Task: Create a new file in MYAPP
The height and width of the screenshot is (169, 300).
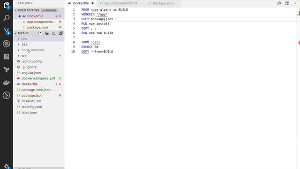Action: pos(39,33)
